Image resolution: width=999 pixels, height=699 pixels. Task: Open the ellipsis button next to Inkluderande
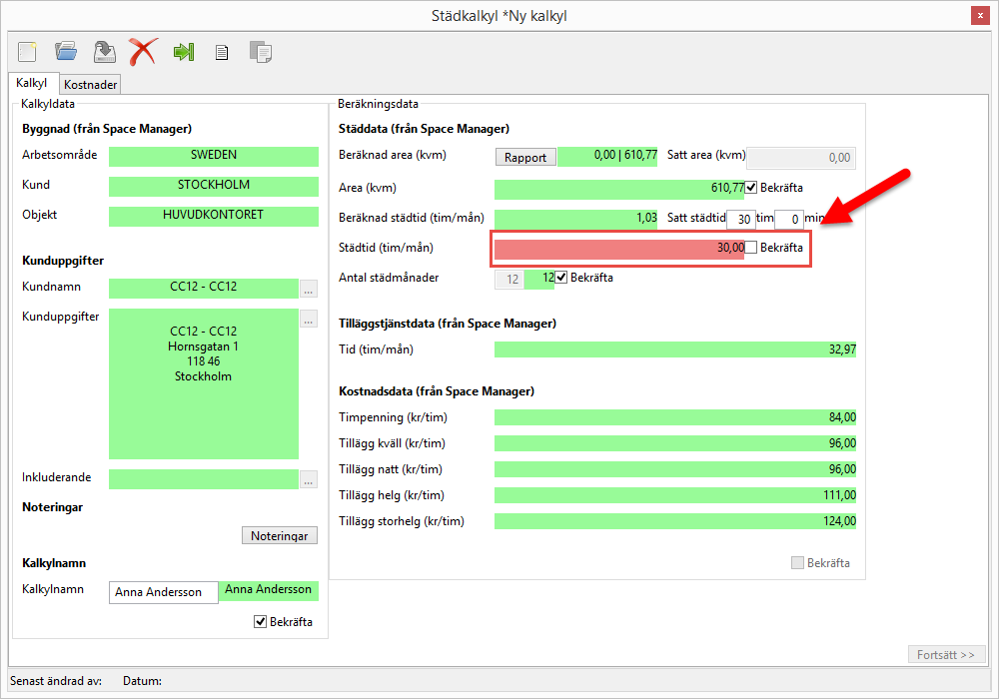pyautogui.click(x=309, y=479)
